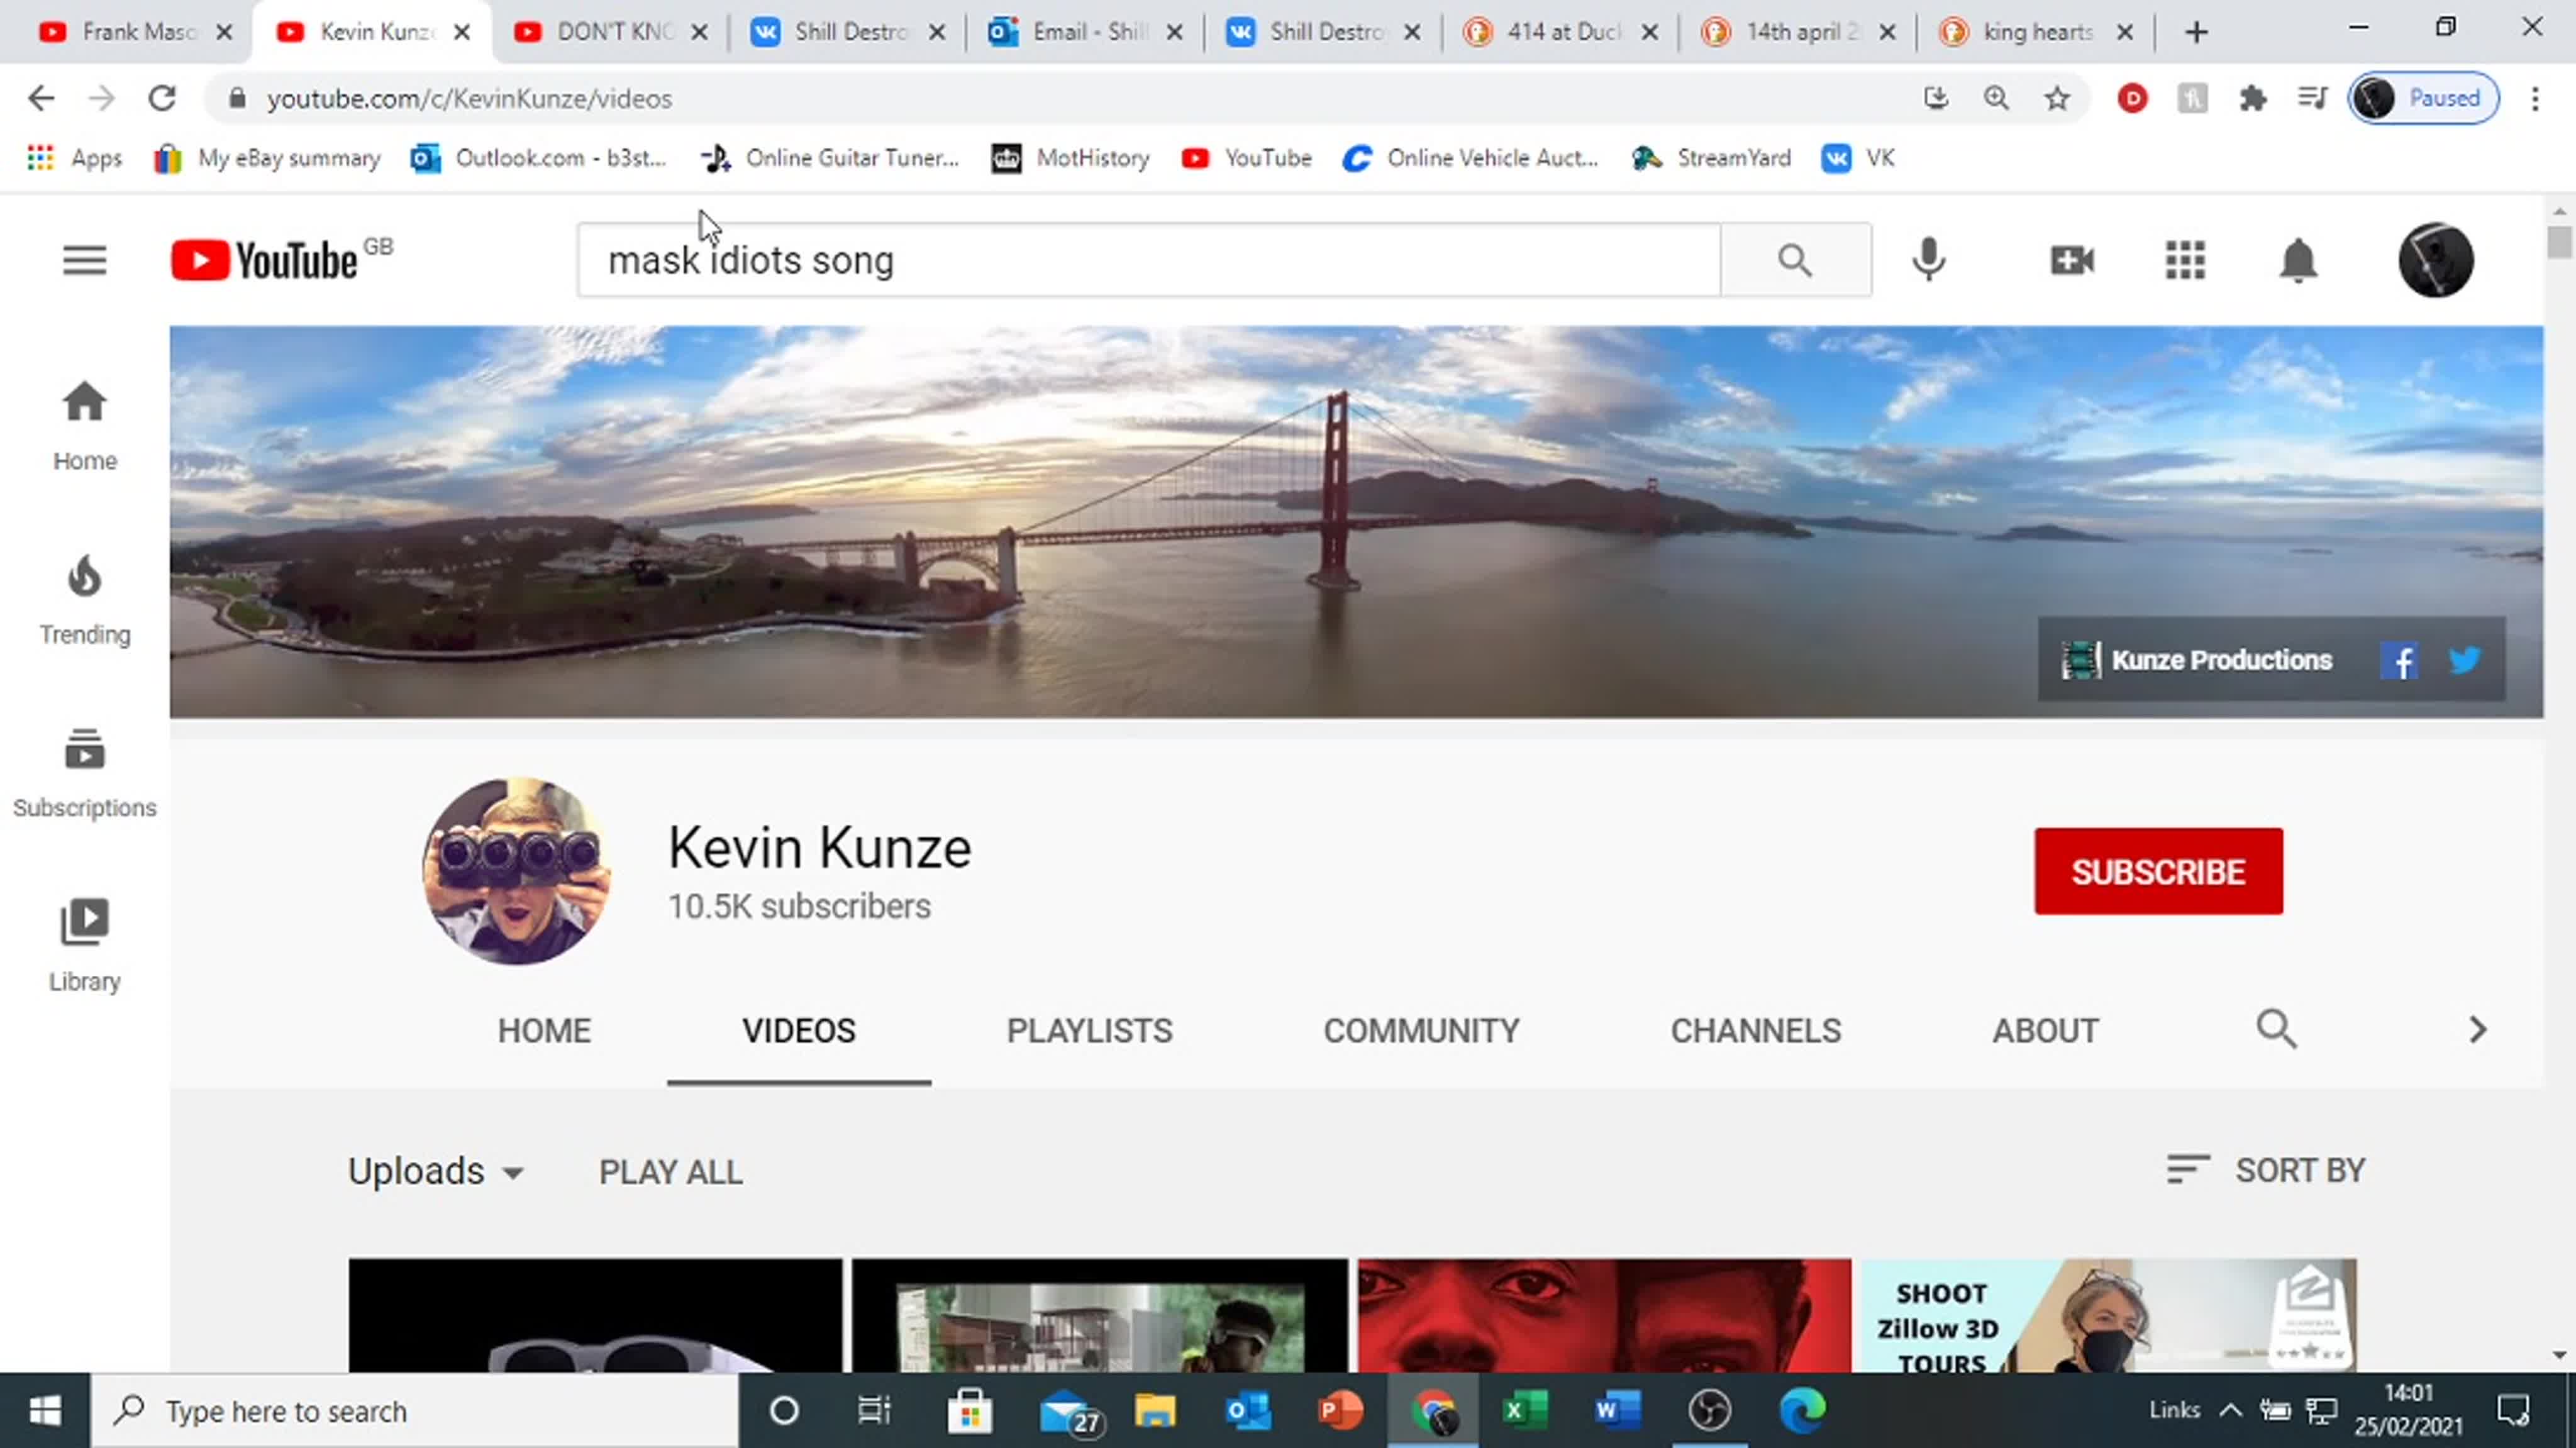Open the Create video camera icon
Image resolution: width=2576 pixels, height=1448 pixels.
(2072, 260)
